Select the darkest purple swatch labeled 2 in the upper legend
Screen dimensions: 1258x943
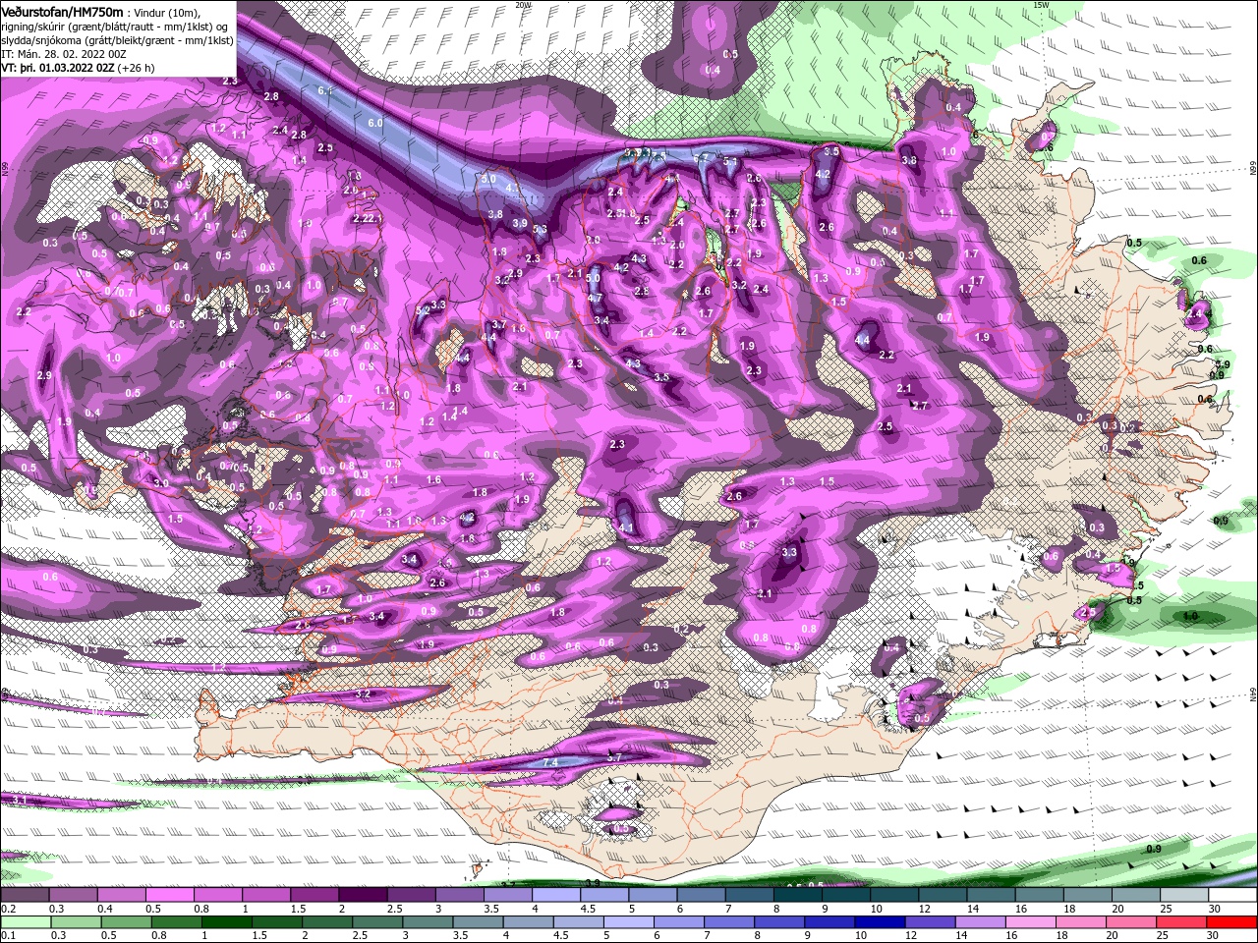coord(363,894)
